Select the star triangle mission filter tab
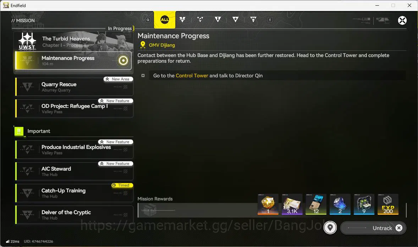The height and width of the screenshot is (247, 418). [x=235, y=20]
